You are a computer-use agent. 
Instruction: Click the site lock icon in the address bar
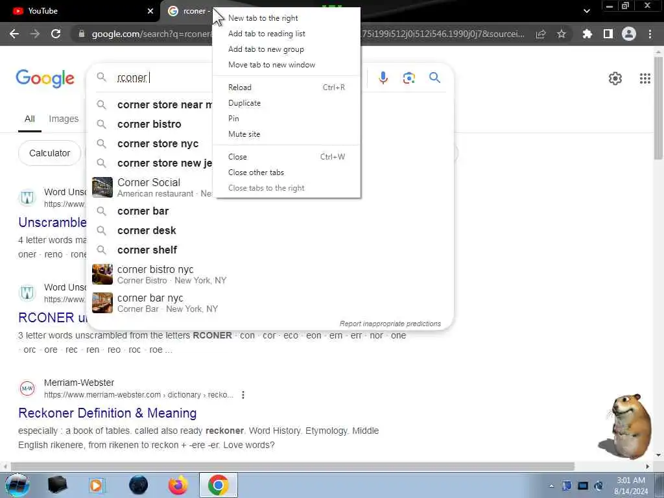82,34
